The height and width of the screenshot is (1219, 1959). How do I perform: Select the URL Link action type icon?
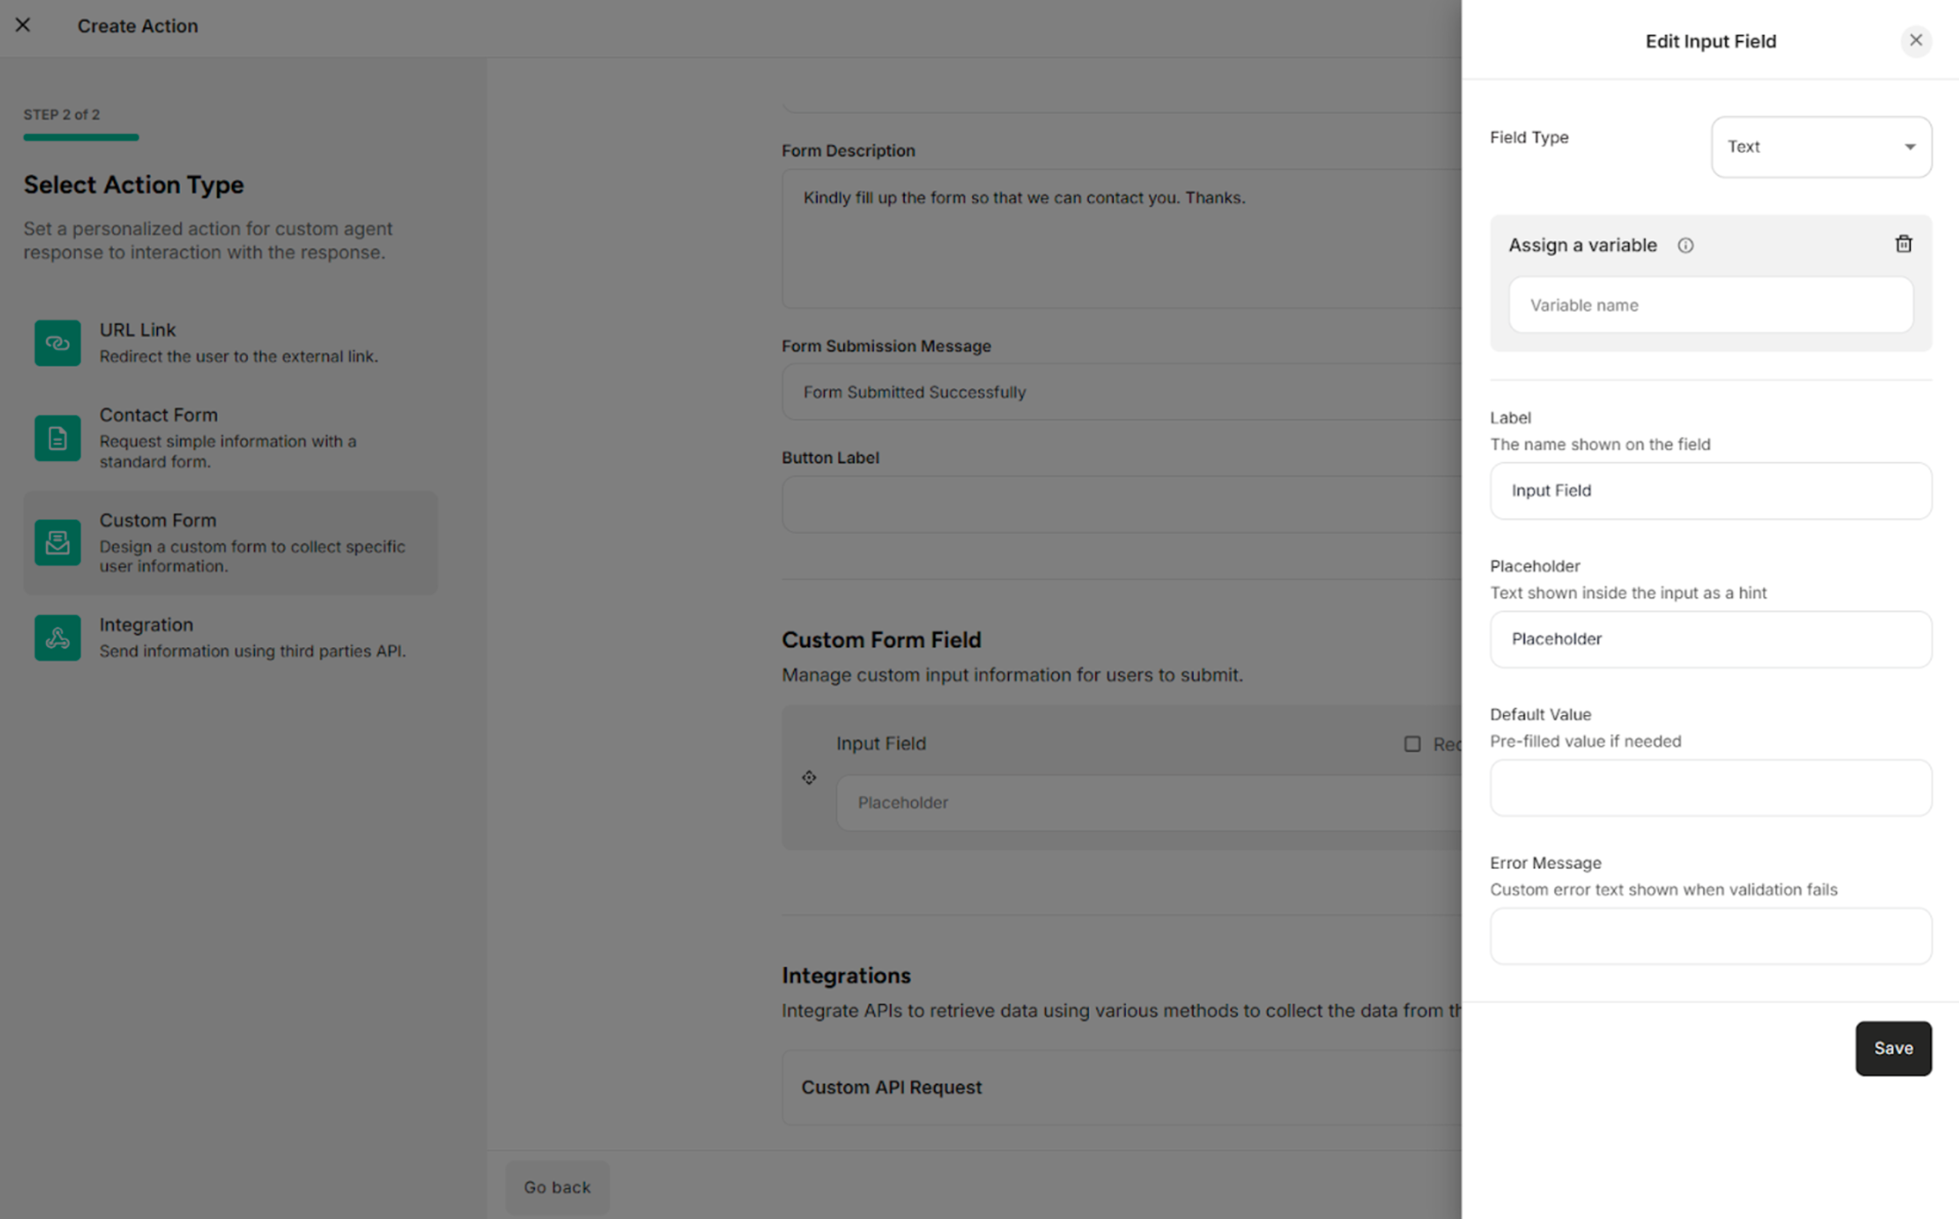point(56,343)
